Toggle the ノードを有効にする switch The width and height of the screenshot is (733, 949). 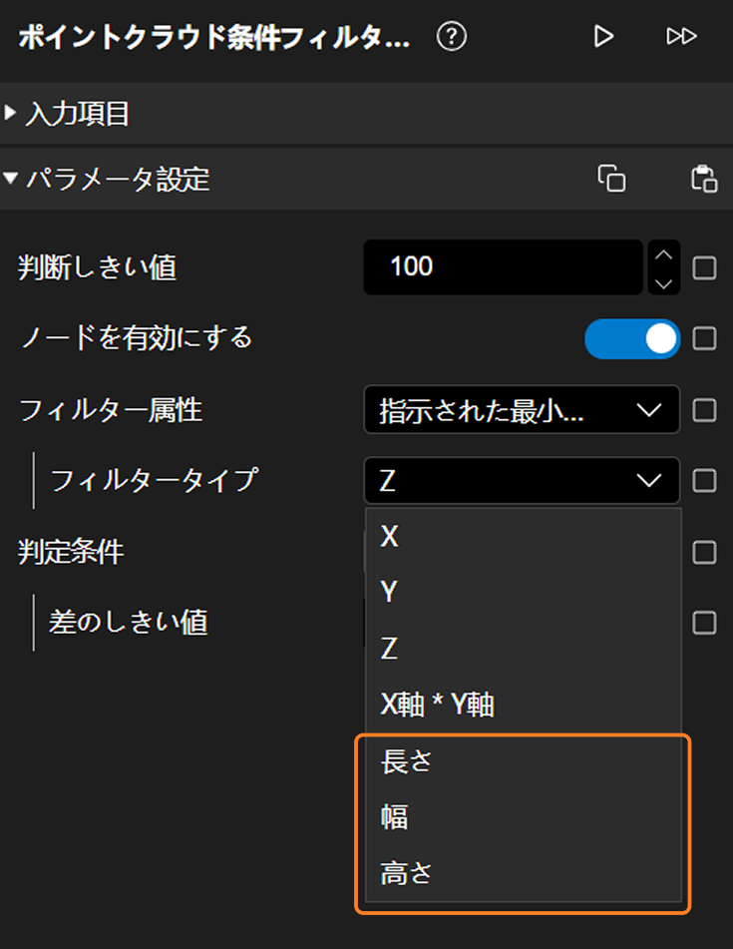(631, 339)
